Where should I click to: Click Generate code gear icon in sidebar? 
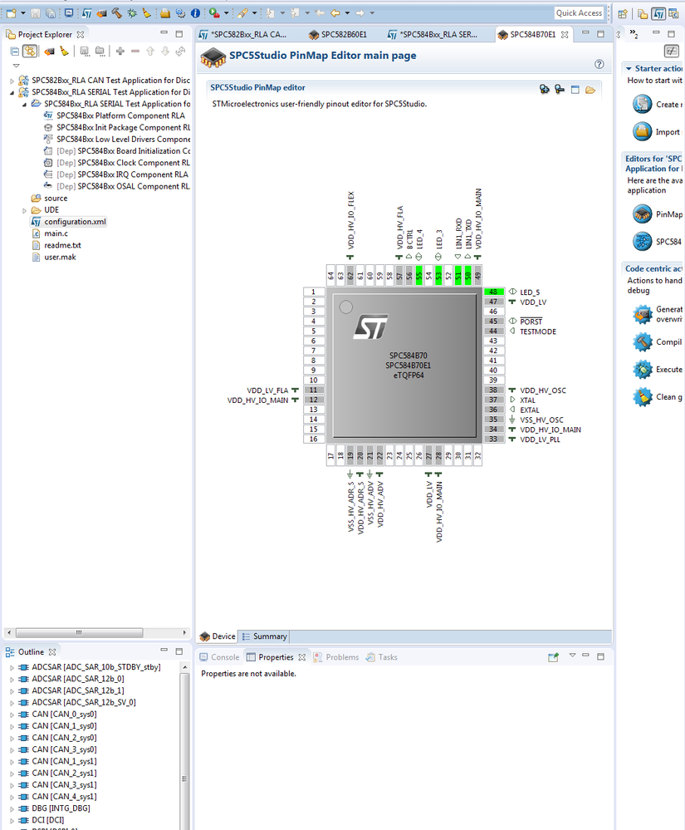642,314
